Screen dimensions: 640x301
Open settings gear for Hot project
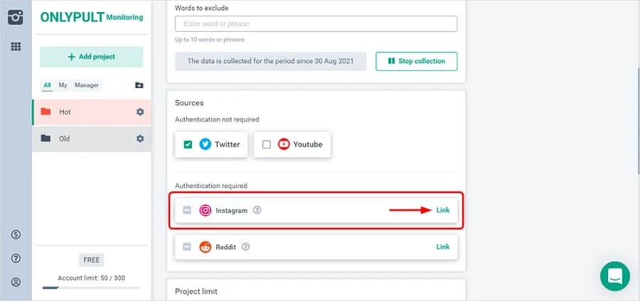[140, 112]
